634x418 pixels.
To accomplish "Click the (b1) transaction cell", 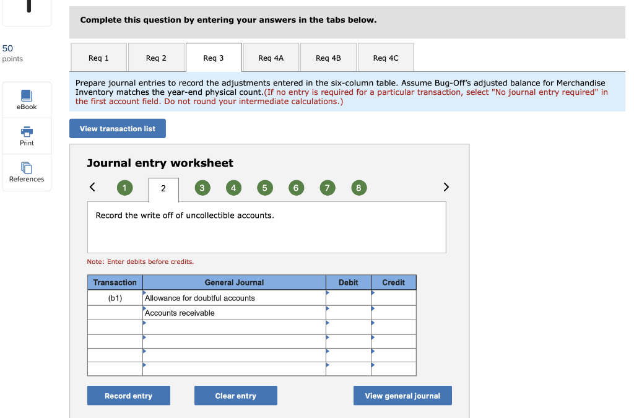I will (x=115, y=298).
